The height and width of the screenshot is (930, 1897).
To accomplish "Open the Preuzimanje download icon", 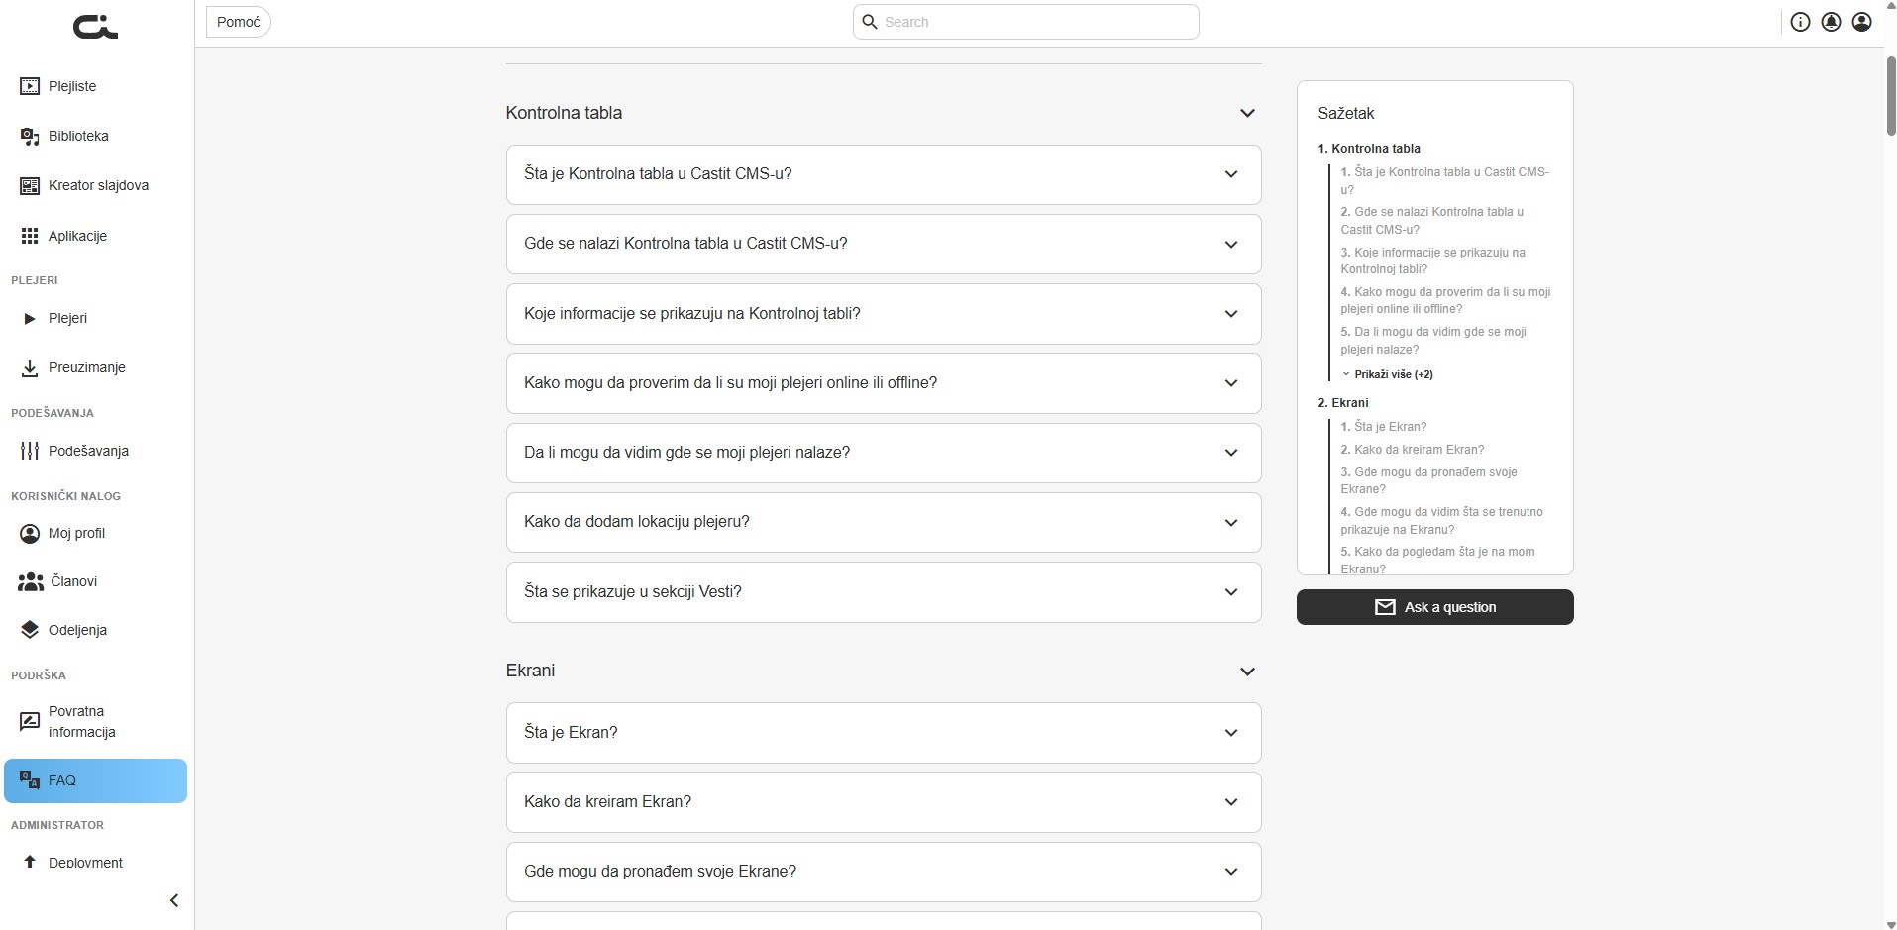I will point(30,367).
